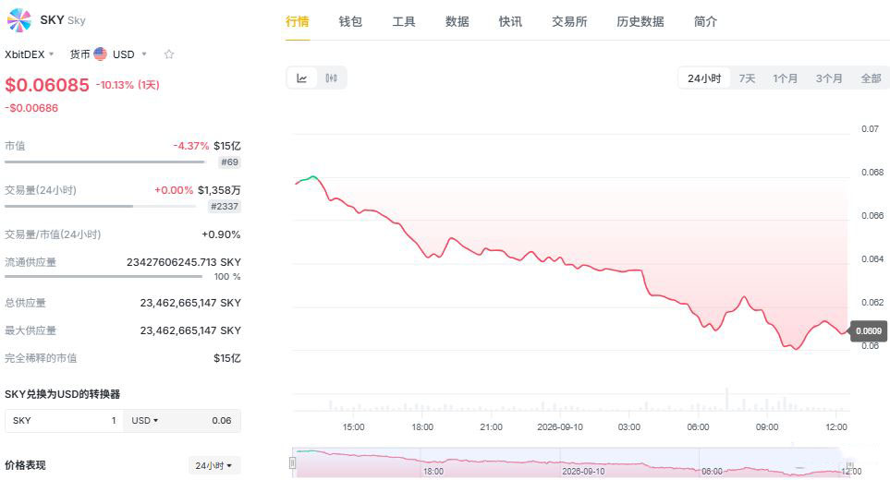Click the 0.0609 current price tag on chart
Image resolution: width=890 pixels, height=480 pixels.
pos(869,331)
